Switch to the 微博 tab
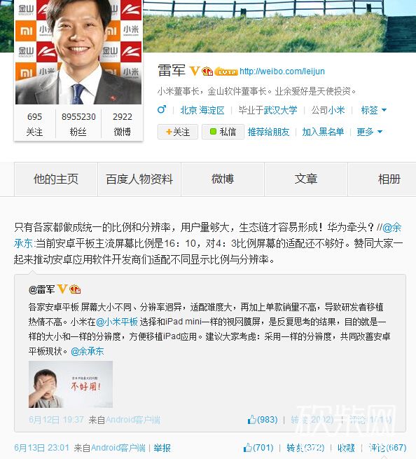The width and height of the screenshot is (416, 459). [223, 179]
